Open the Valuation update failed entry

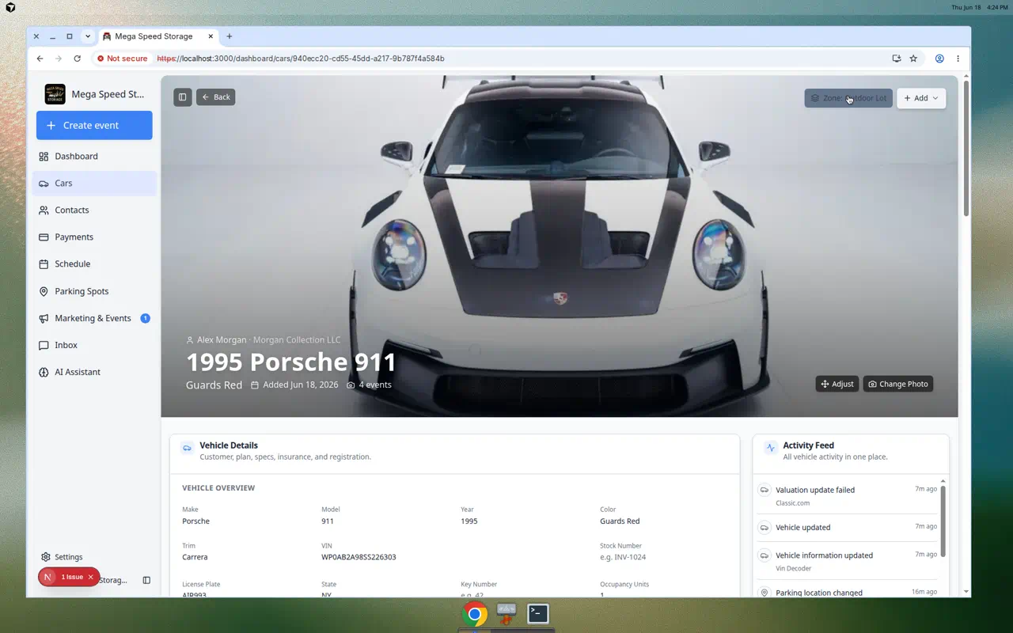[x=847, y=495]
